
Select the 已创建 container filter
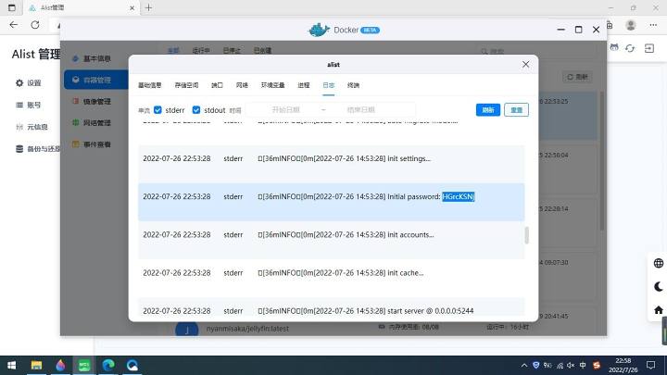[262, 51]
